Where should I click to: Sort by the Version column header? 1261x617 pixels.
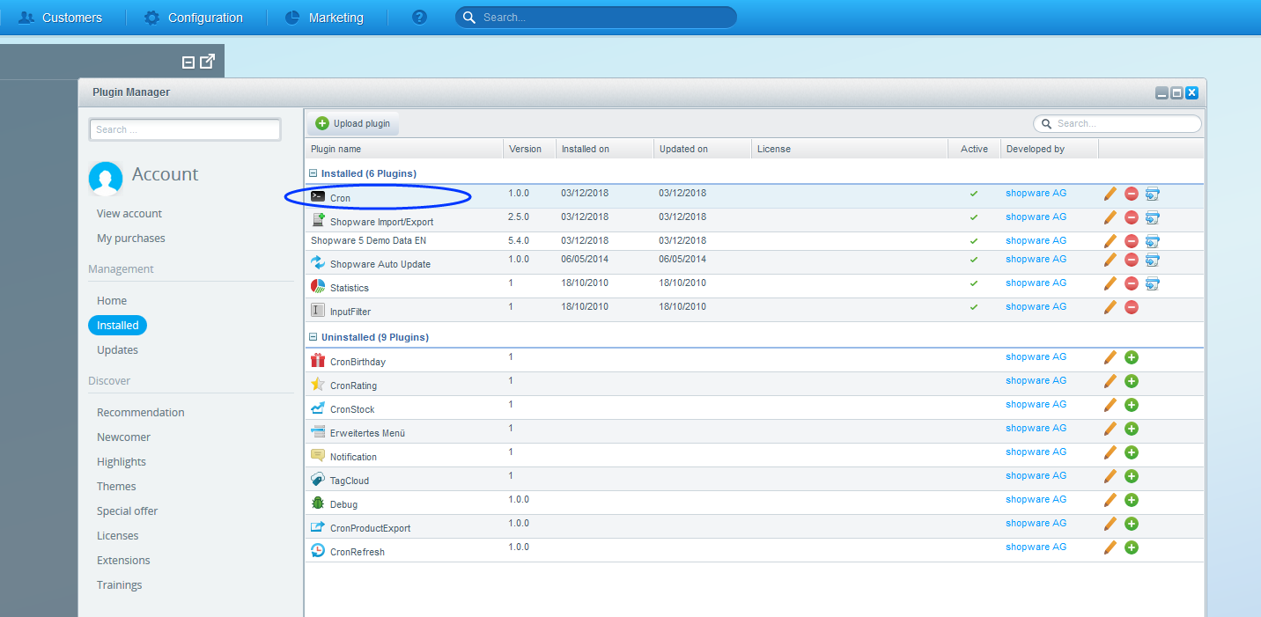click(526, 149)
